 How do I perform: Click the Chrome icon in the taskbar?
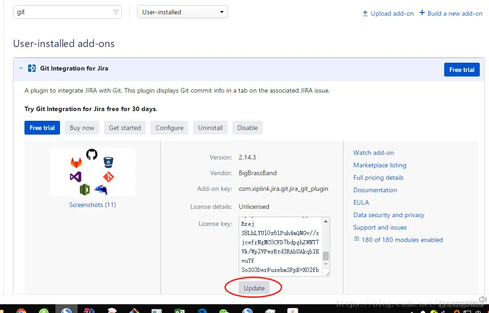(x=21, y=311)
